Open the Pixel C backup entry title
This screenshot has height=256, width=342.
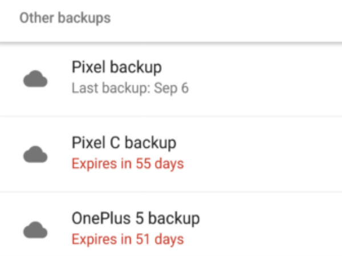coord(124,143)
